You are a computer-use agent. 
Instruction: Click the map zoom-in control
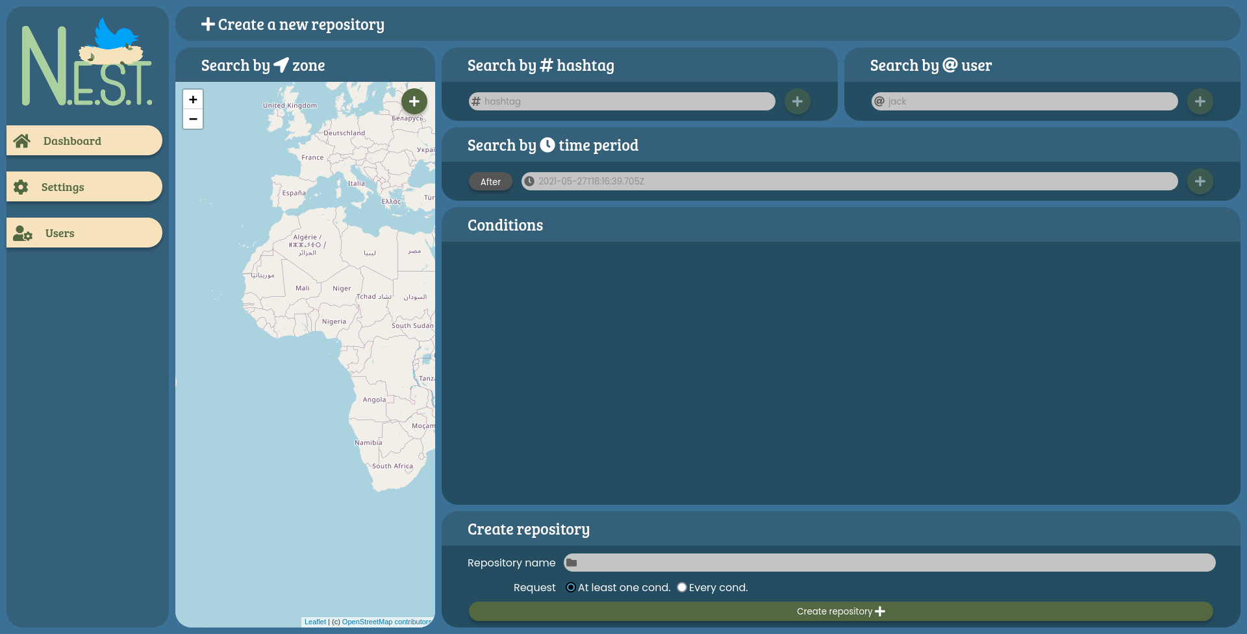(x=192, y=99)
